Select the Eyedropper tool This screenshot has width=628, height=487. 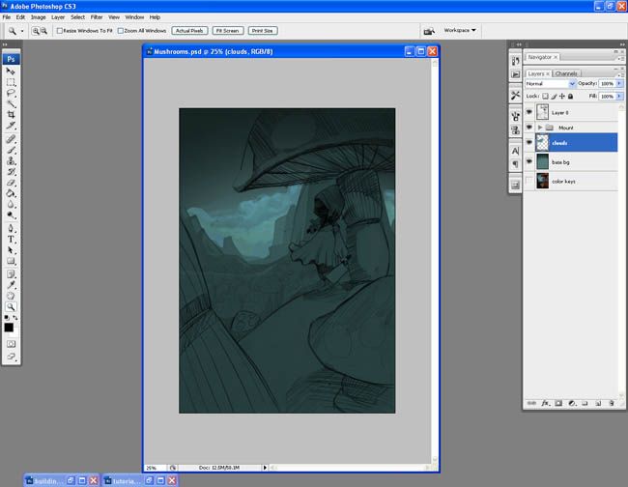pos(11,285)
